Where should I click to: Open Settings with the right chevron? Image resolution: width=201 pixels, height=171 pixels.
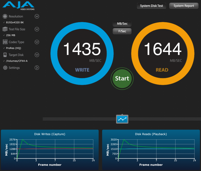[x=37, y=68]
